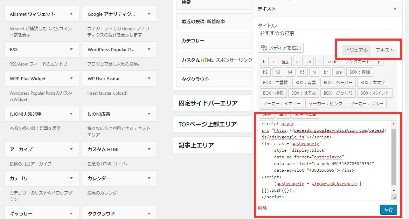This screenshot has width=409, height=219.
Task: Click the 削除 delete link
Action: coord(262,208)
